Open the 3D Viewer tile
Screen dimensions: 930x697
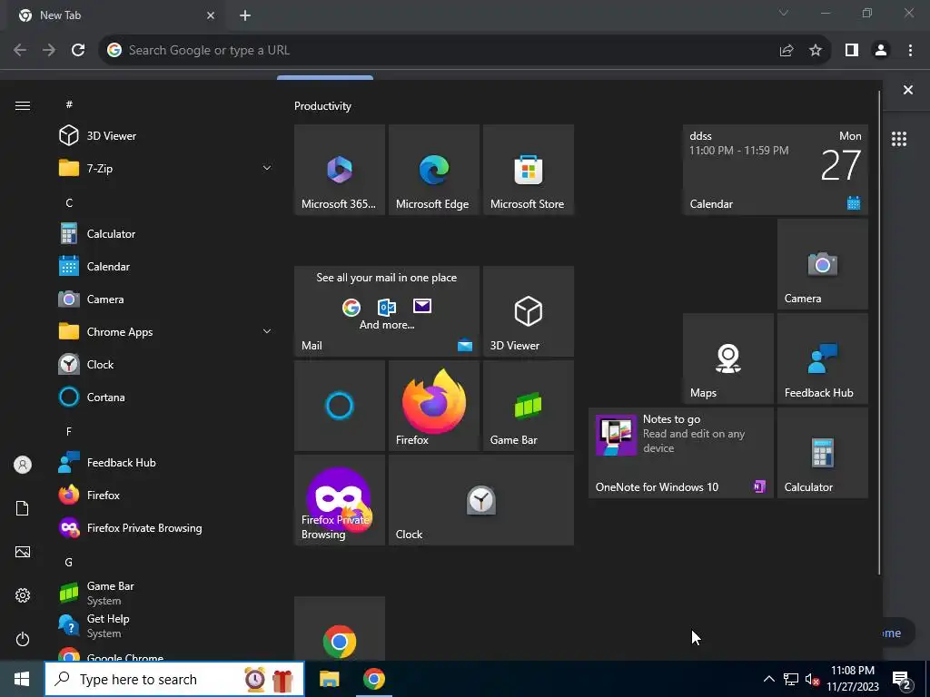tap(529, 311)
